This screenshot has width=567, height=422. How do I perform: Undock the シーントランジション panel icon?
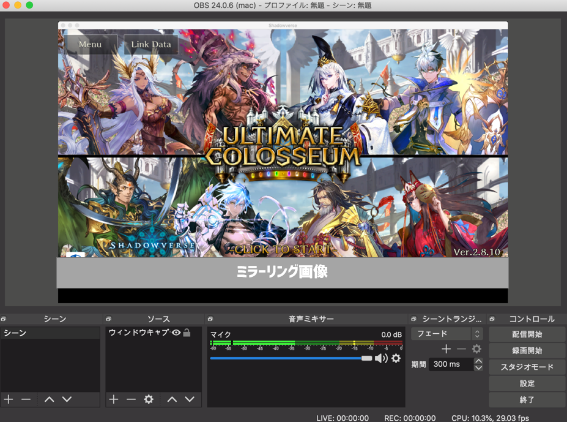[x=413, y=318]
